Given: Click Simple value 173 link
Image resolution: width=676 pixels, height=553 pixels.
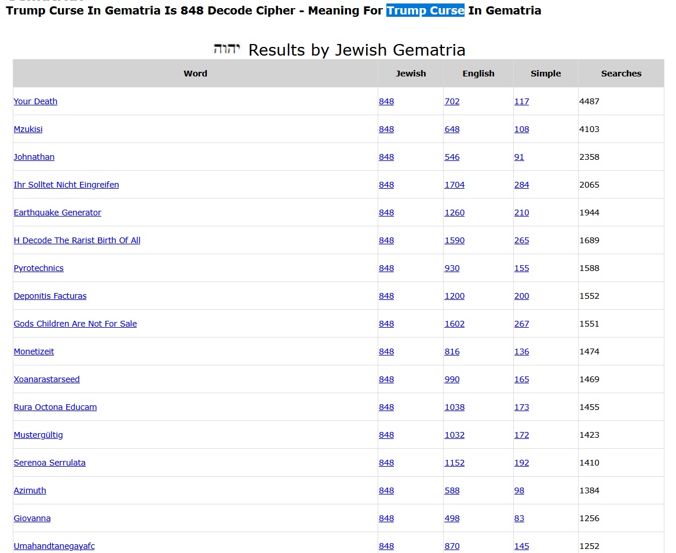Looking at the screenshot, I should pos(522,407).
